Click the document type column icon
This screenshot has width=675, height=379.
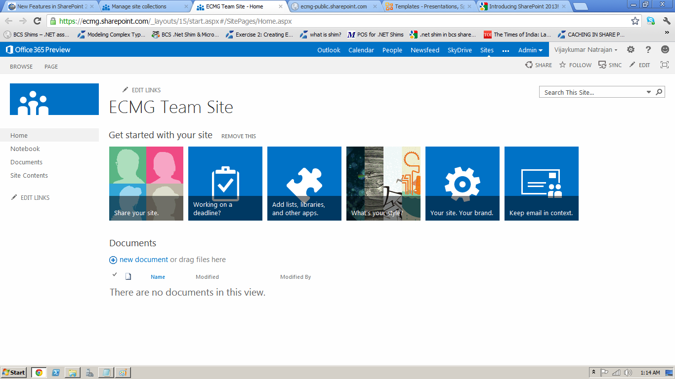pos(128,276)
